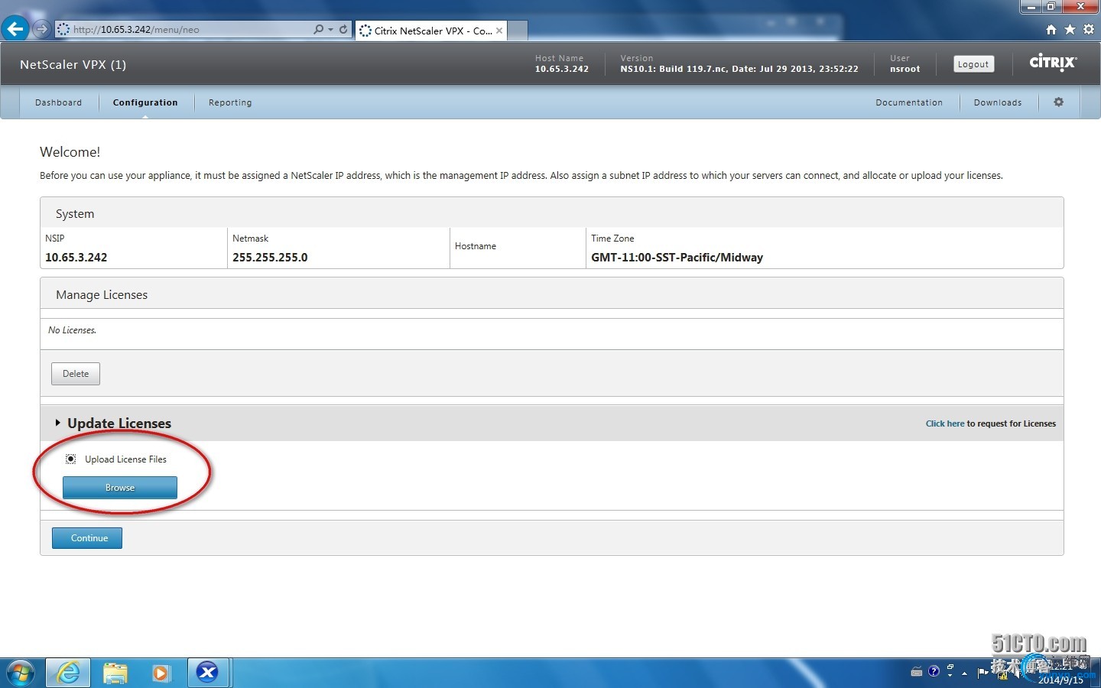The height and width of the screenshot is (688, 1101).
Task: Click the Hostname field
Action: click(518, 248)
